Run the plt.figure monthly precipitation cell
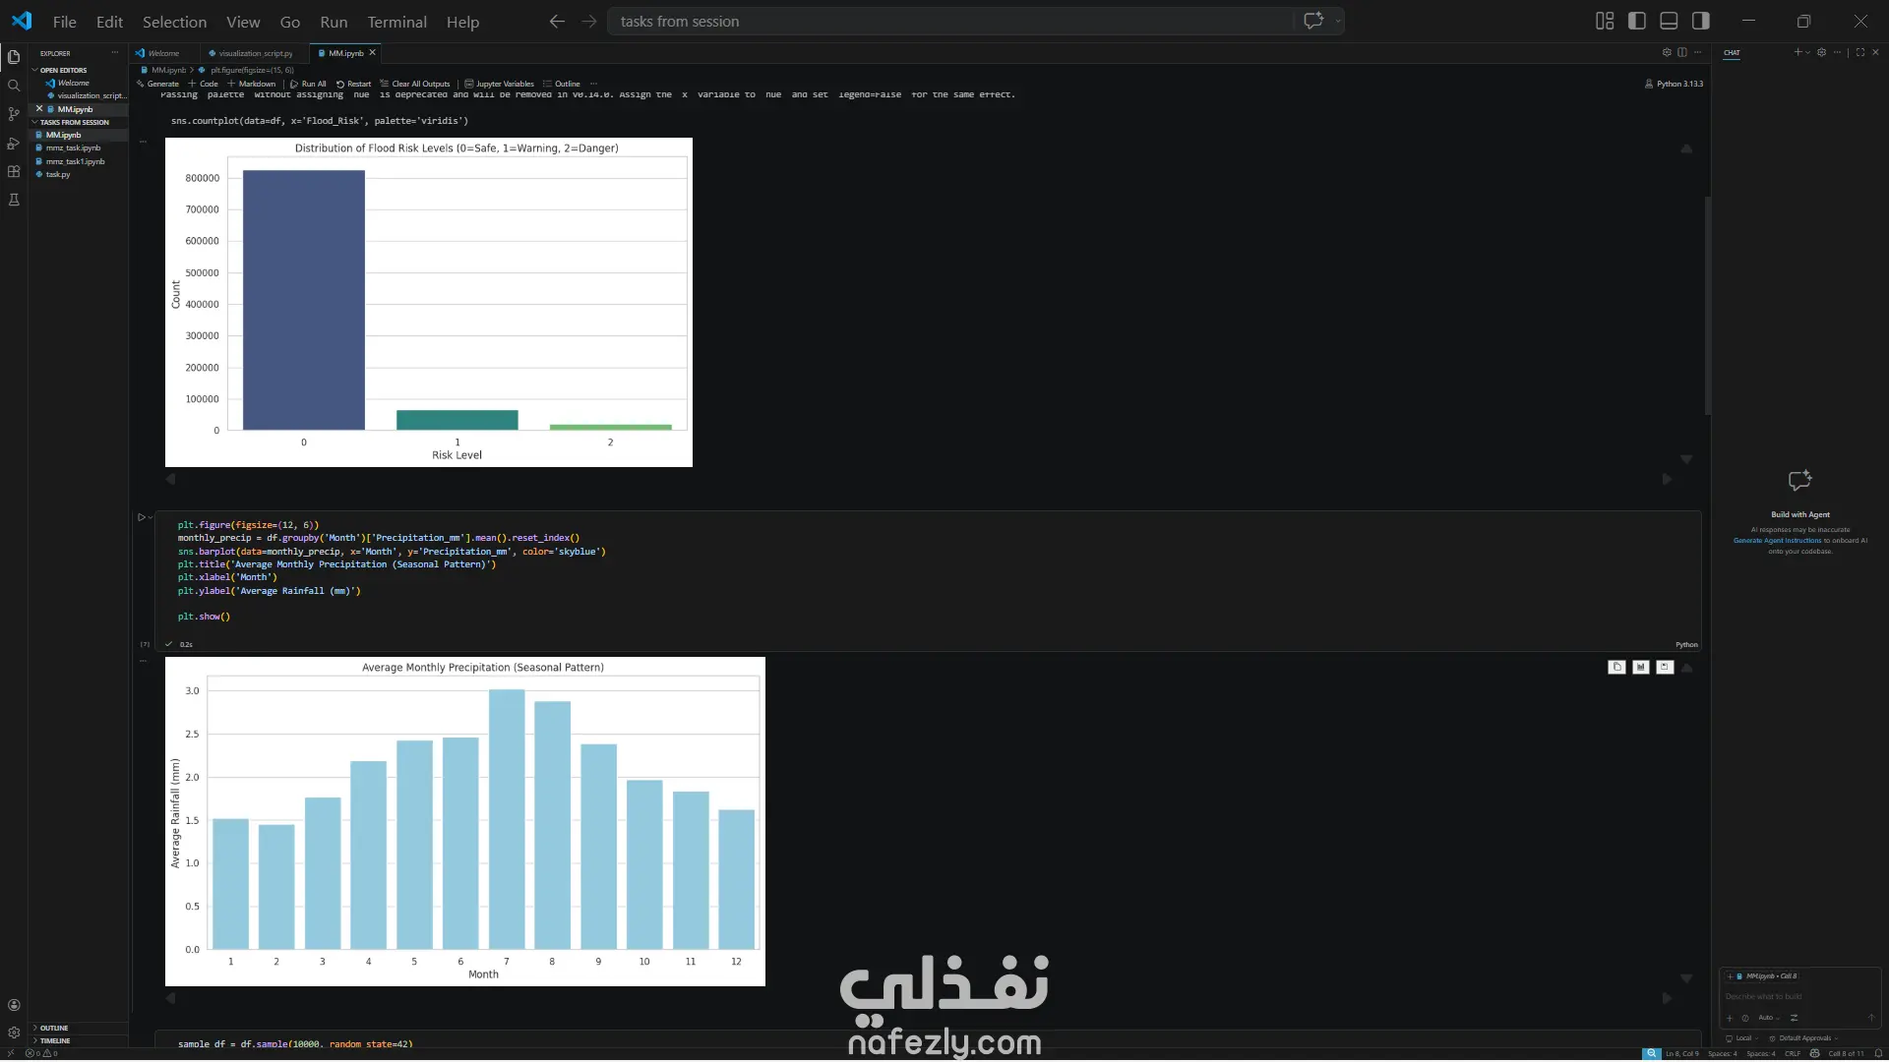 [141, 517]
